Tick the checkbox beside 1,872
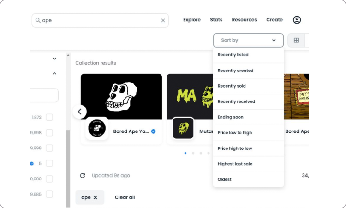 point(49,117)
